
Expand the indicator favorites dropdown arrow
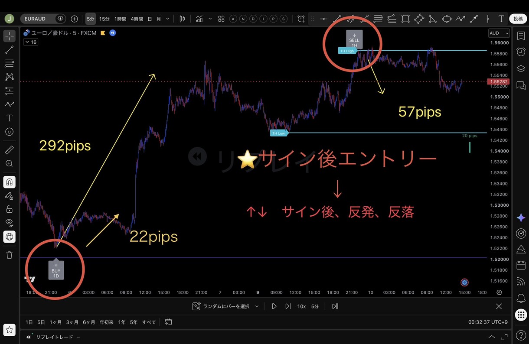pos(210,19)
